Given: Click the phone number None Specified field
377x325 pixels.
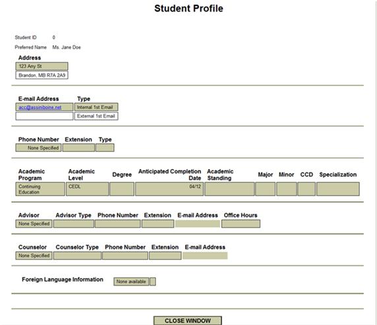Looking at the screenshot, I should [x=38, y=148].
